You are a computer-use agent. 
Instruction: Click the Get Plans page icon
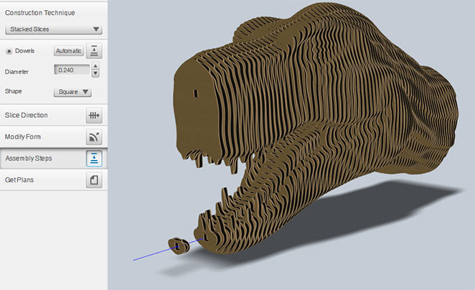pyautogui.click(x=94, y=180)
